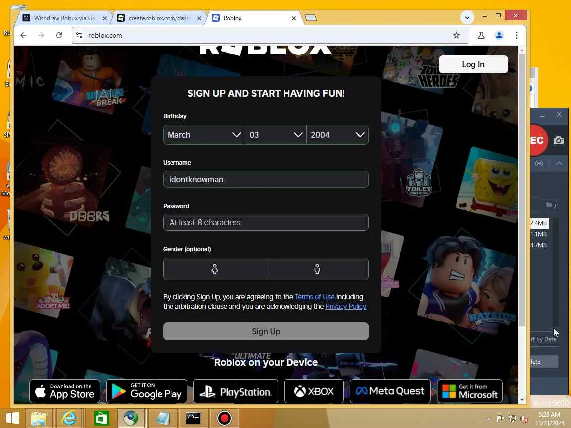The height and width of the screenshot is (428, 571).
Task: Select the 2.4MB recording entry
Action: 539,223
